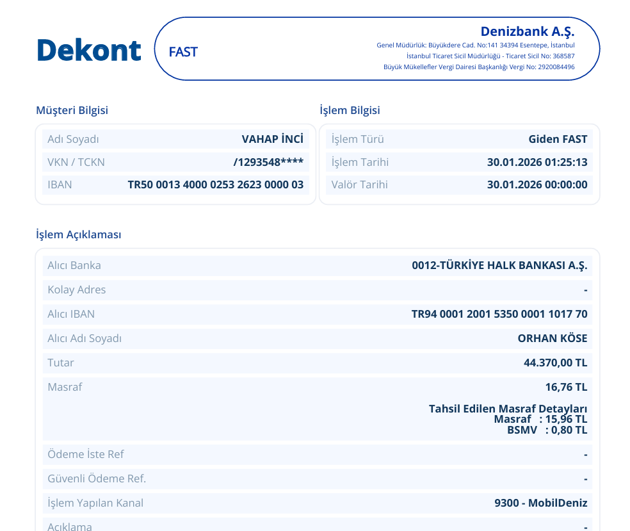Click the Müşteri Bilgisi section heading
The width and height of the screenshot is (630, 531).
[x=72, y=110]
